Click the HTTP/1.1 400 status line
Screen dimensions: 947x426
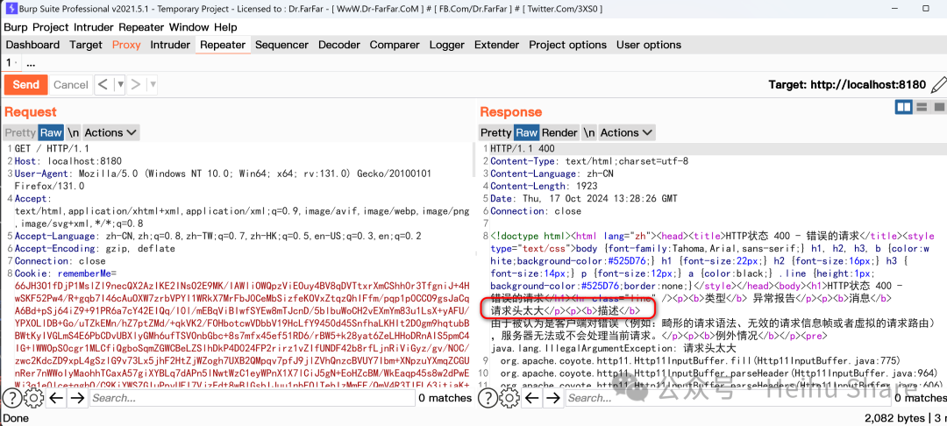pyautogui.click(x=523, y=148)
